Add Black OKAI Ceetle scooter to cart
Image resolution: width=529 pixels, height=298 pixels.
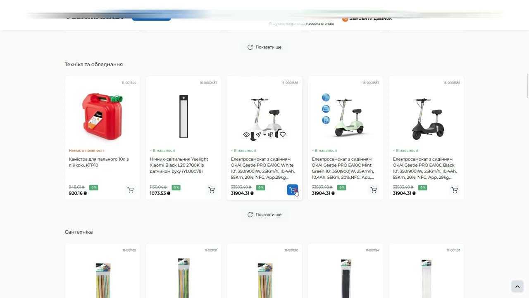pyautogui.click(x=455, y=190)
